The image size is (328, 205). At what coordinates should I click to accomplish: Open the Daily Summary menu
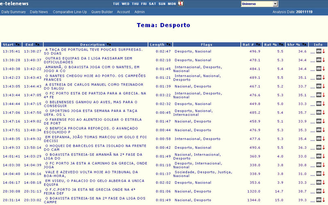14,12
